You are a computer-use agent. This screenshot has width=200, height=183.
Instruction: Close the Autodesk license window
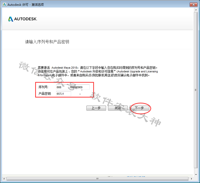click(x=193, y=5)
